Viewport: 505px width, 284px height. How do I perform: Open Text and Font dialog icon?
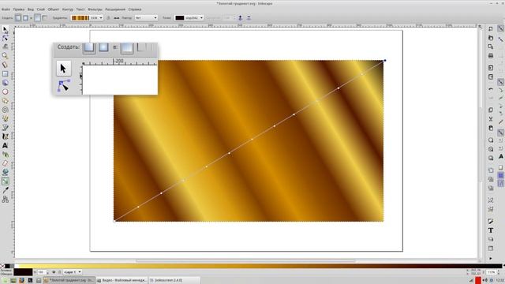coord(491,230)
